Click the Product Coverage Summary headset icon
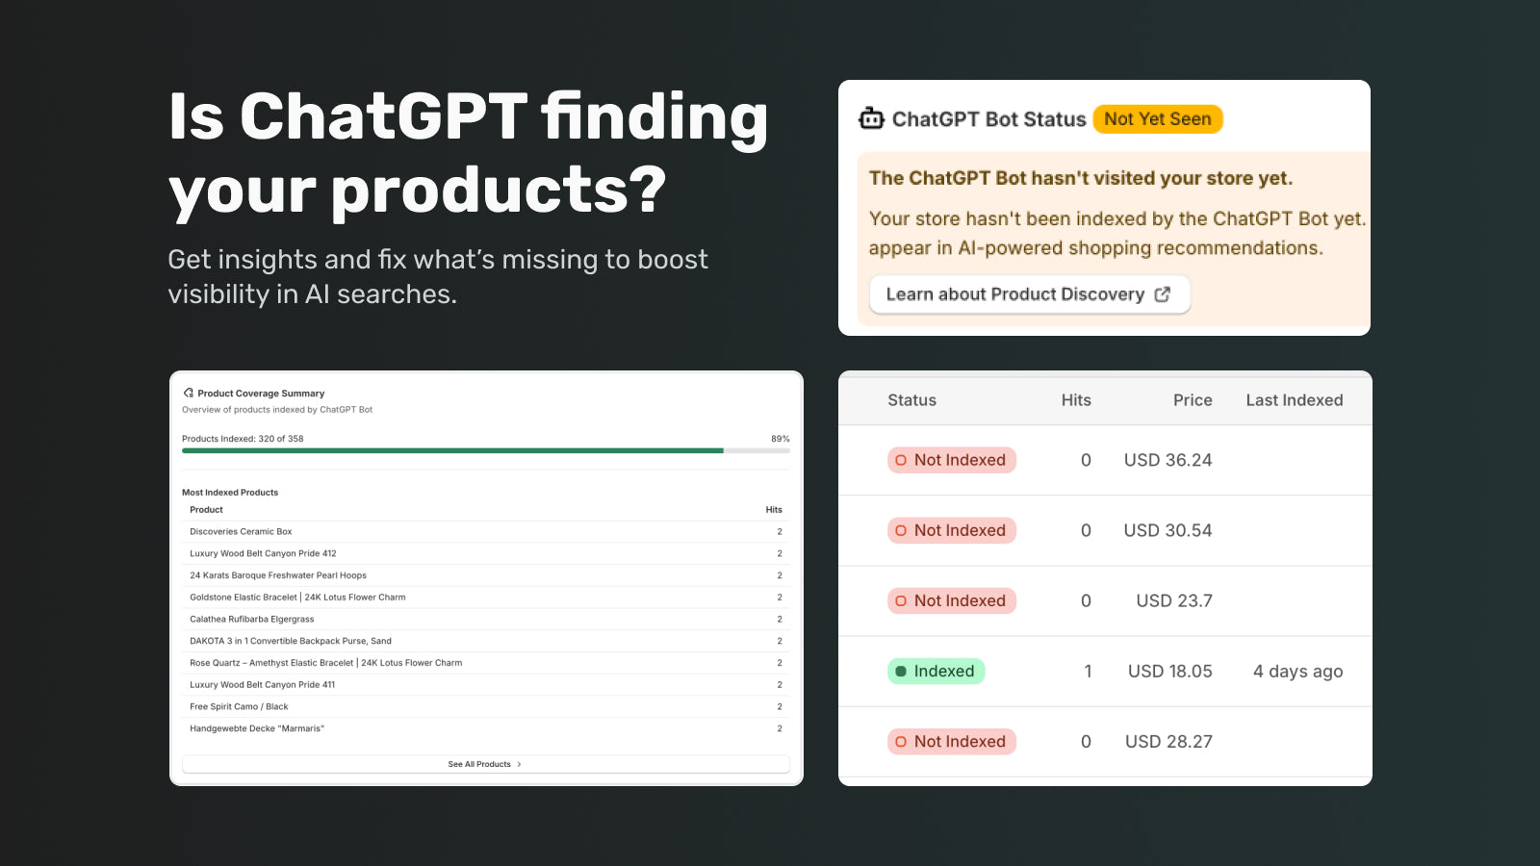The height and width of the screenshot is (866, 1540). pyautogui.click(x=189, y=393)
